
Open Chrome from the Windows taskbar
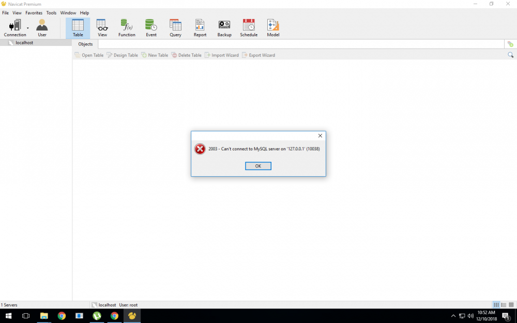point(62,316)
